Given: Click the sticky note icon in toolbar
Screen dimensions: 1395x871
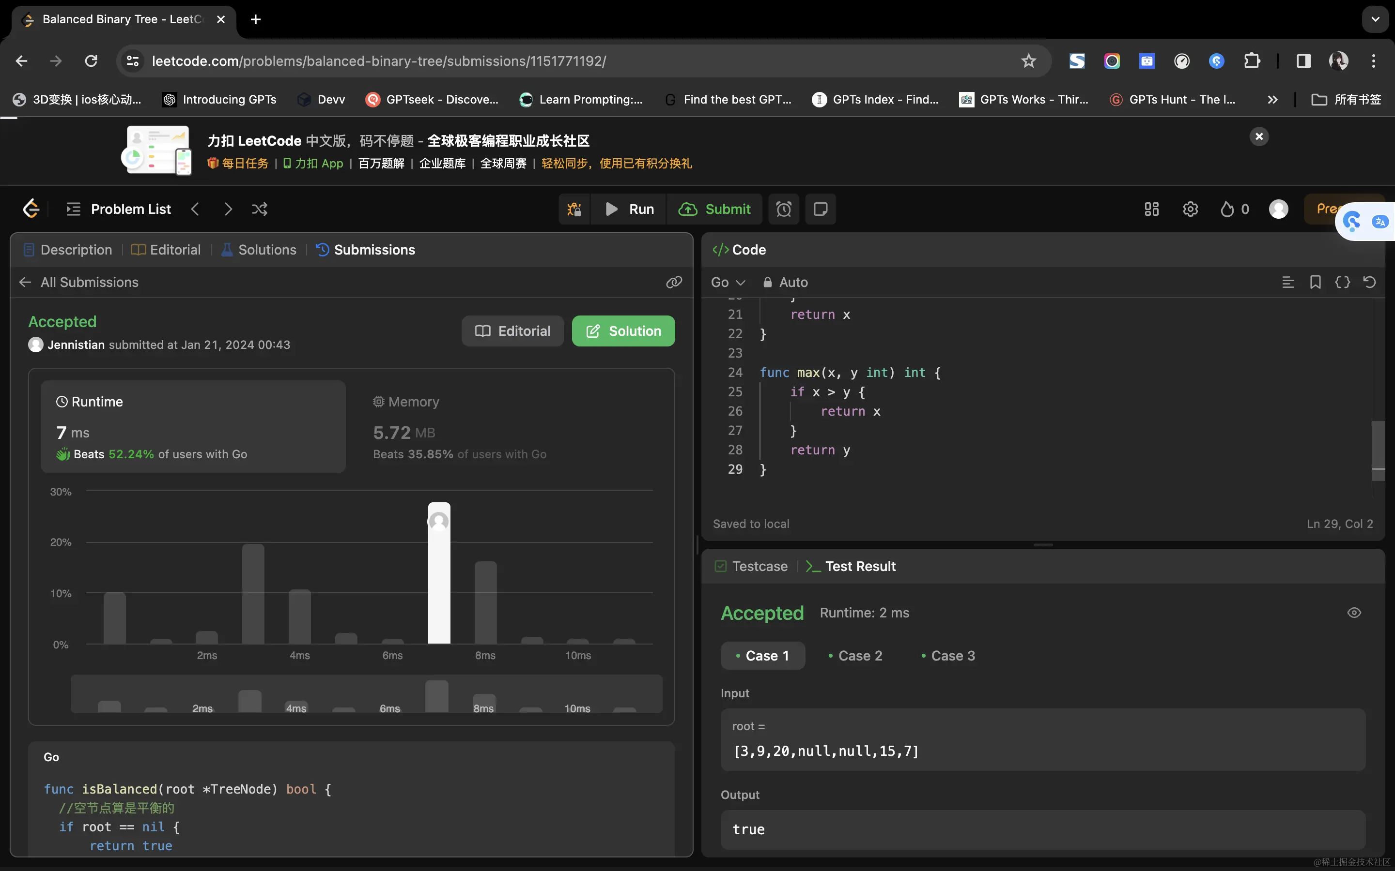Looking at the screenshot, I should click(820, 209).
